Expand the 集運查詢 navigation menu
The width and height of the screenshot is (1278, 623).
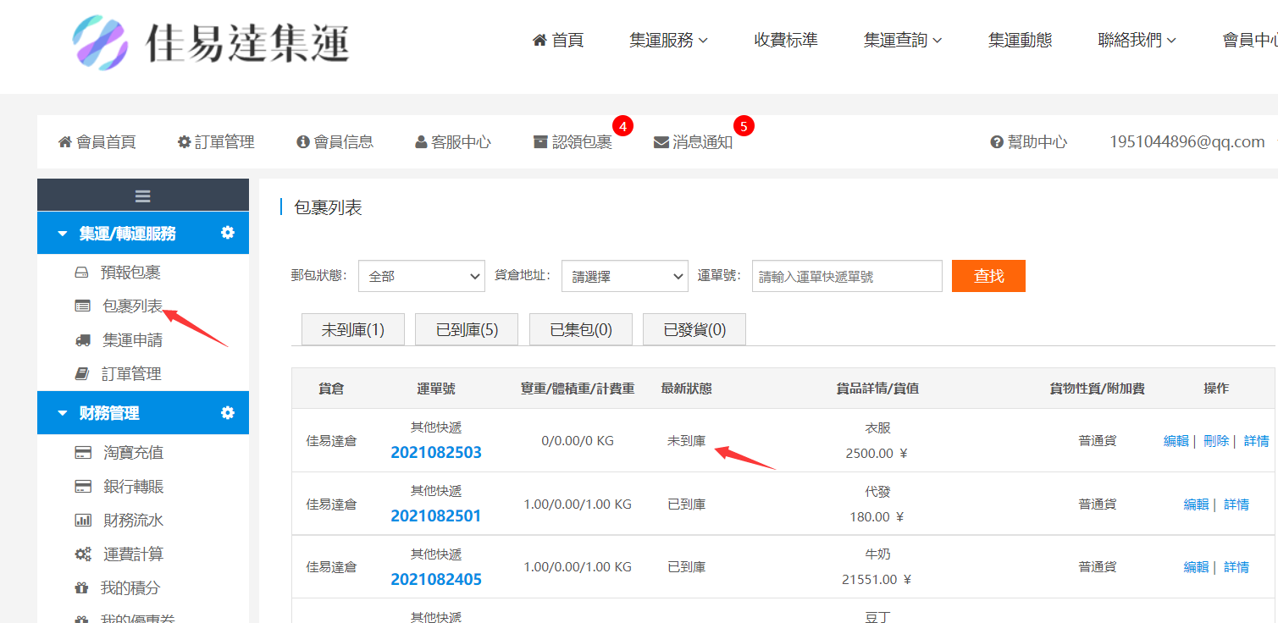click(x=903, y=40)
